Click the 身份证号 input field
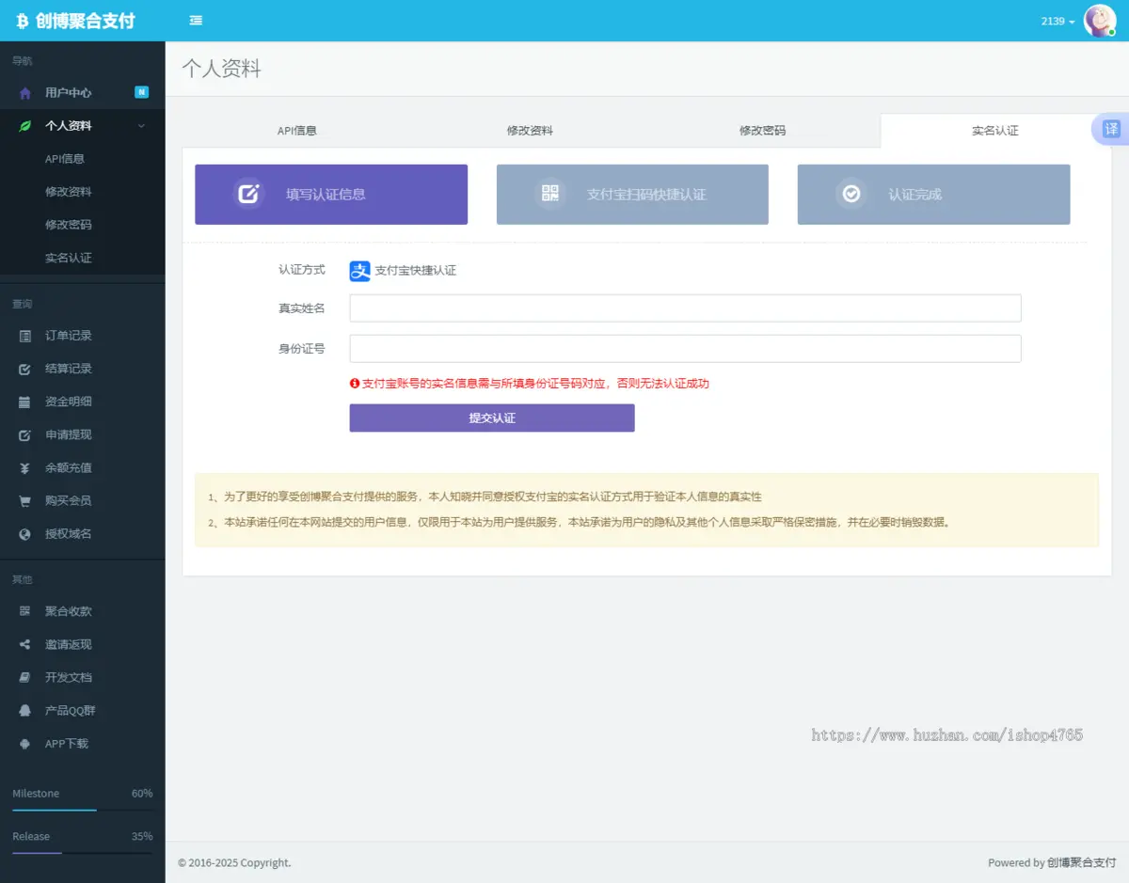 [685, 349]
